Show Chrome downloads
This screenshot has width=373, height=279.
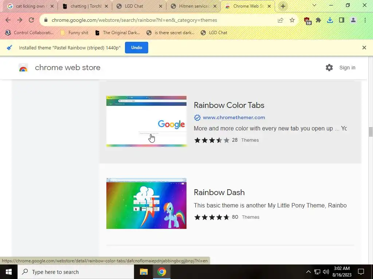(330, 20)
